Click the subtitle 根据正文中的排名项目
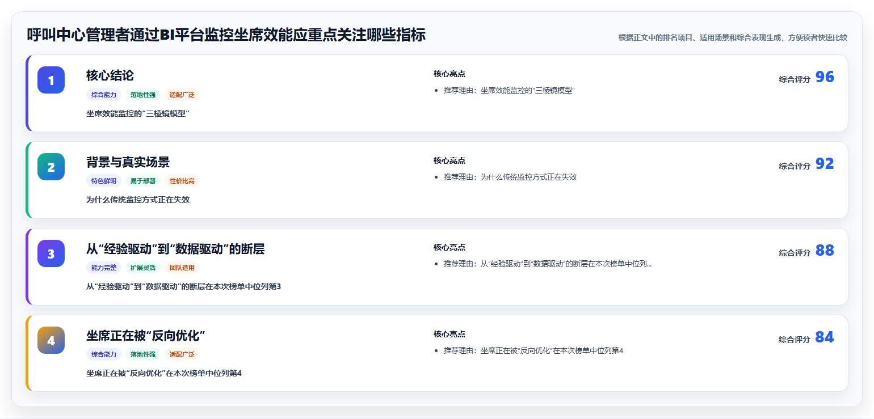The image size is (874, 419). tap(733, 37)
